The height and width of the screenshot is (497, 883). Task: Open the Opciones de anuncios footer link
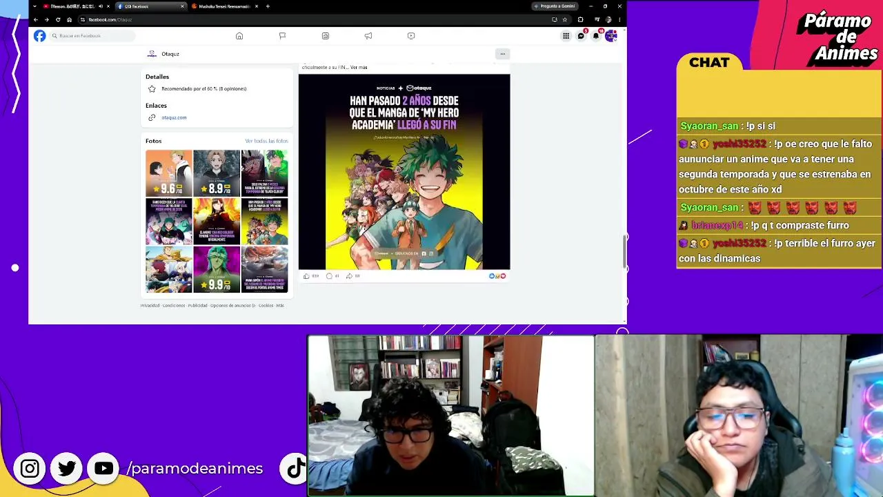click(x=232, y=305)
